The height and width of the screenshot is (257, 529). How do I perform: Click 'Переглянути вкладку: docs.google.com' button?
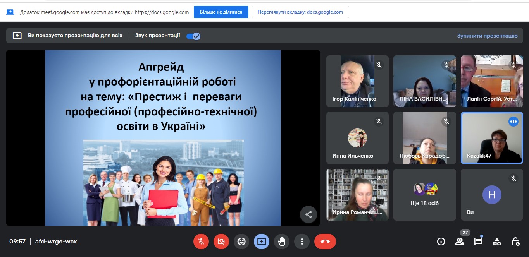tap(300, 12)
